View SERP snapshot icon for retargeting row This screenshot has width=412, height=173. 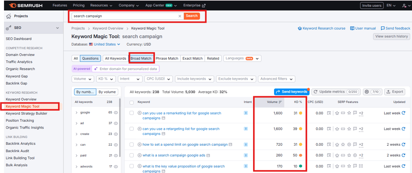tap(329, 129)
